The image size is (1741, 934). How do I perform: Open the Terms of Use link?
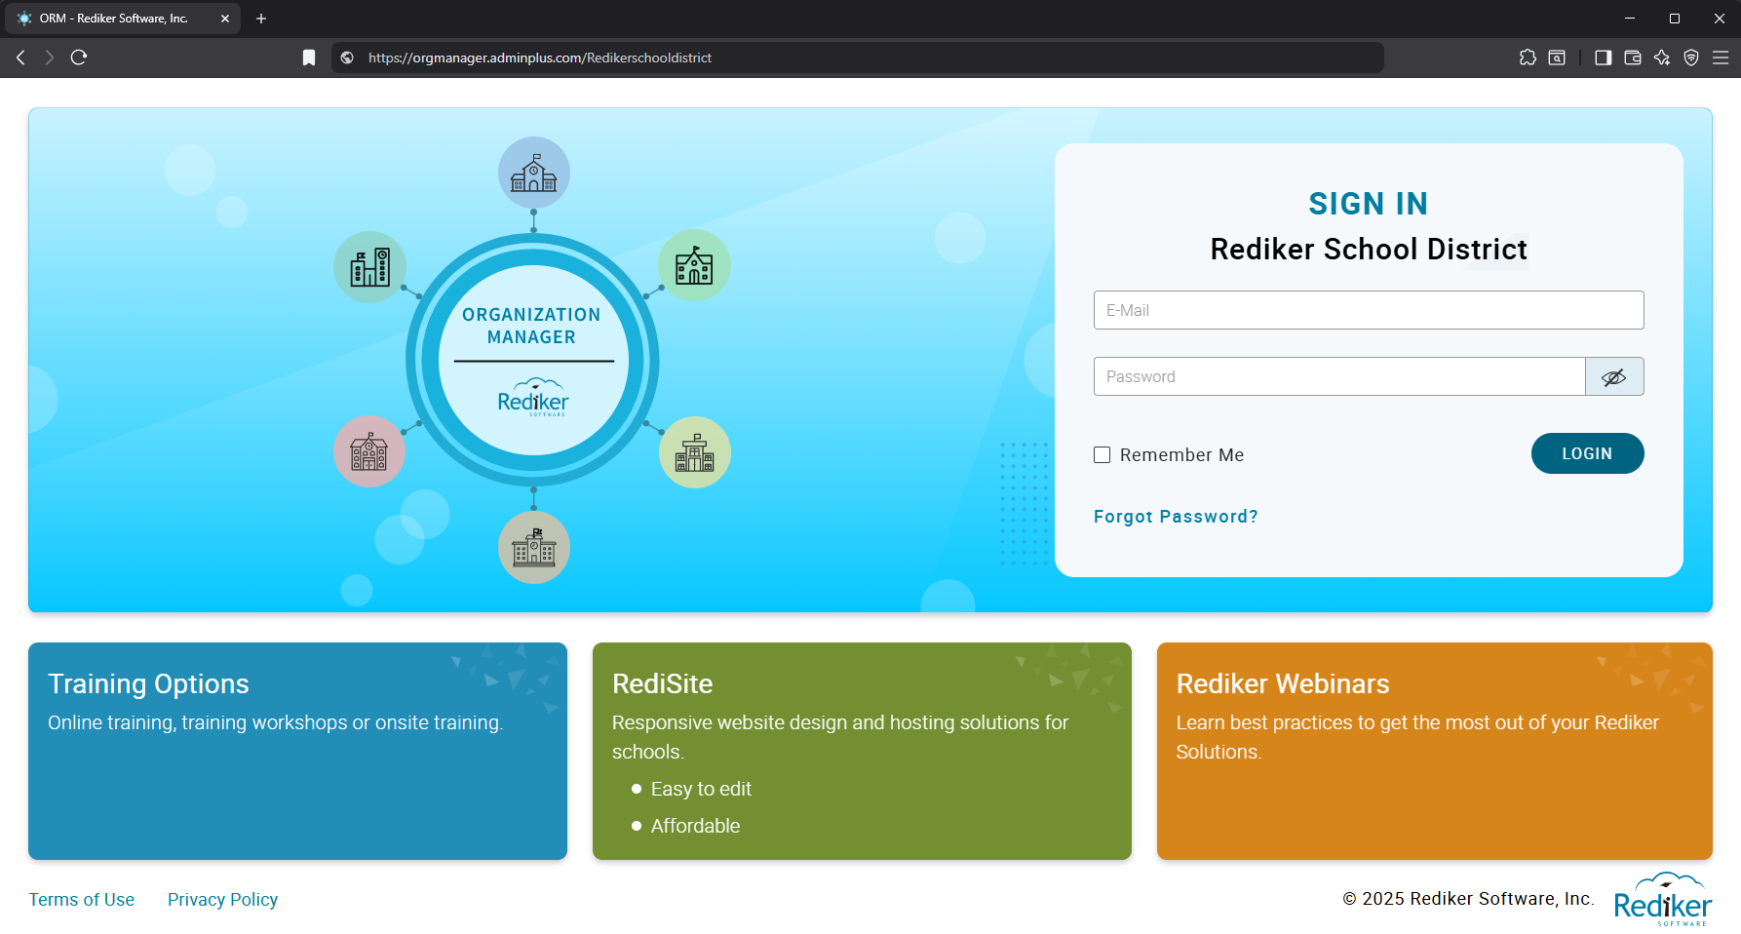[x=82, y=900]
